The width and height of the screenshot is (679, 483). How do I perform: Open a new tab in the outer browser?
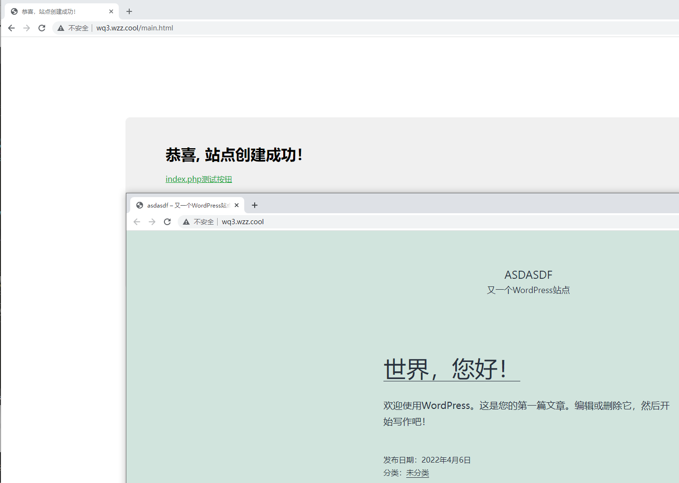(x=129, y=11)
